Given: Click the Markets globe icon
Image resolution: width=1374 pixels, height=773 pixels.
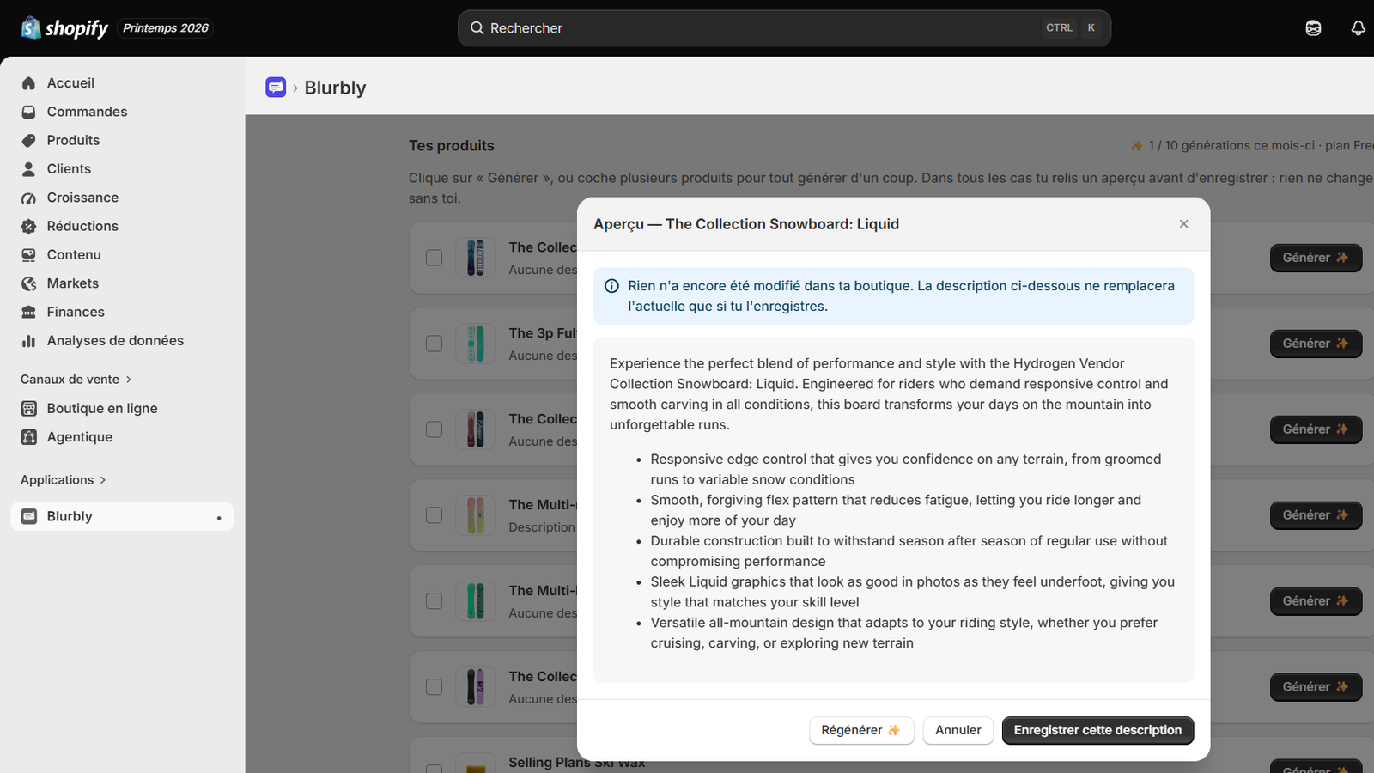Looking at the screenshot, I should click(29, 283).
